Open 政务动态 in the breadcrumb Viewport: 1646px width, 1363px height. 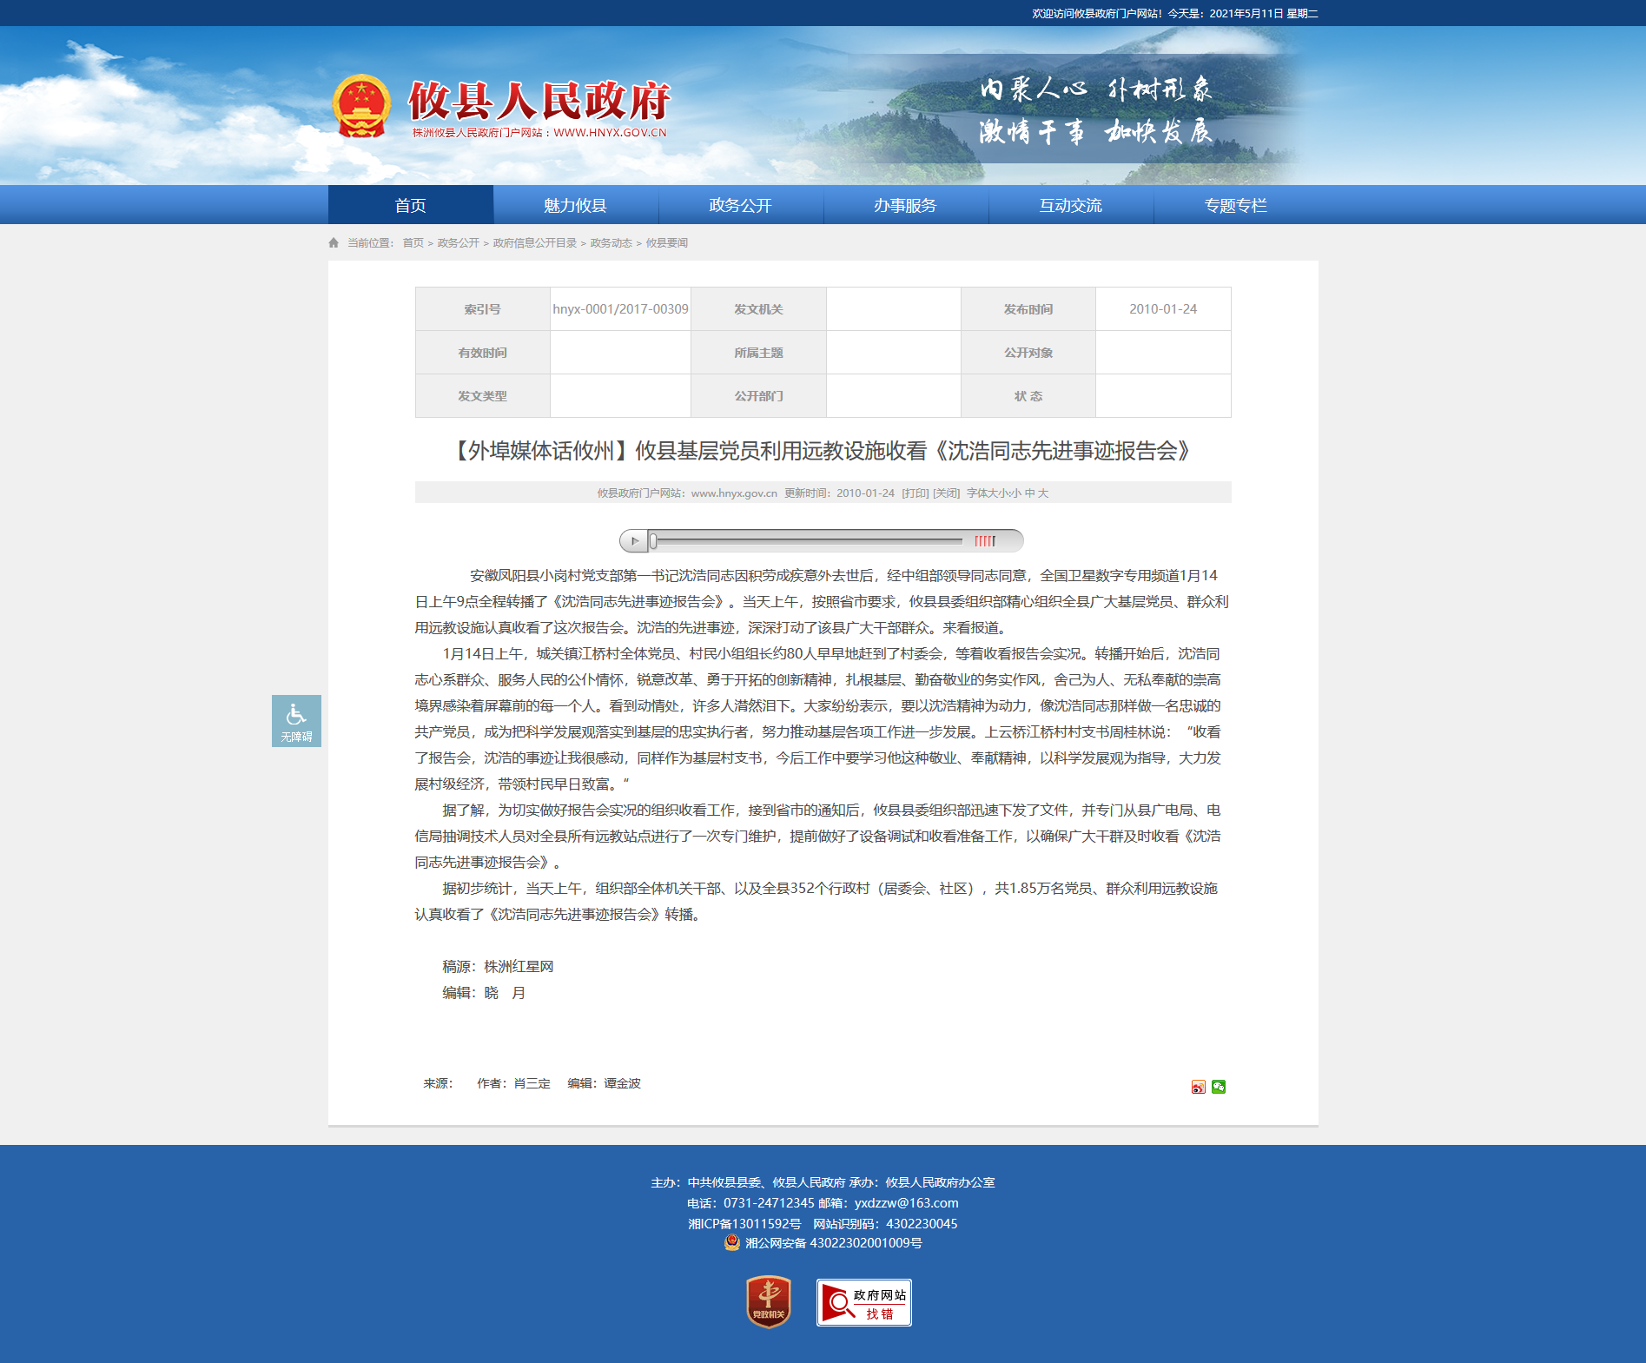point(611,243)
